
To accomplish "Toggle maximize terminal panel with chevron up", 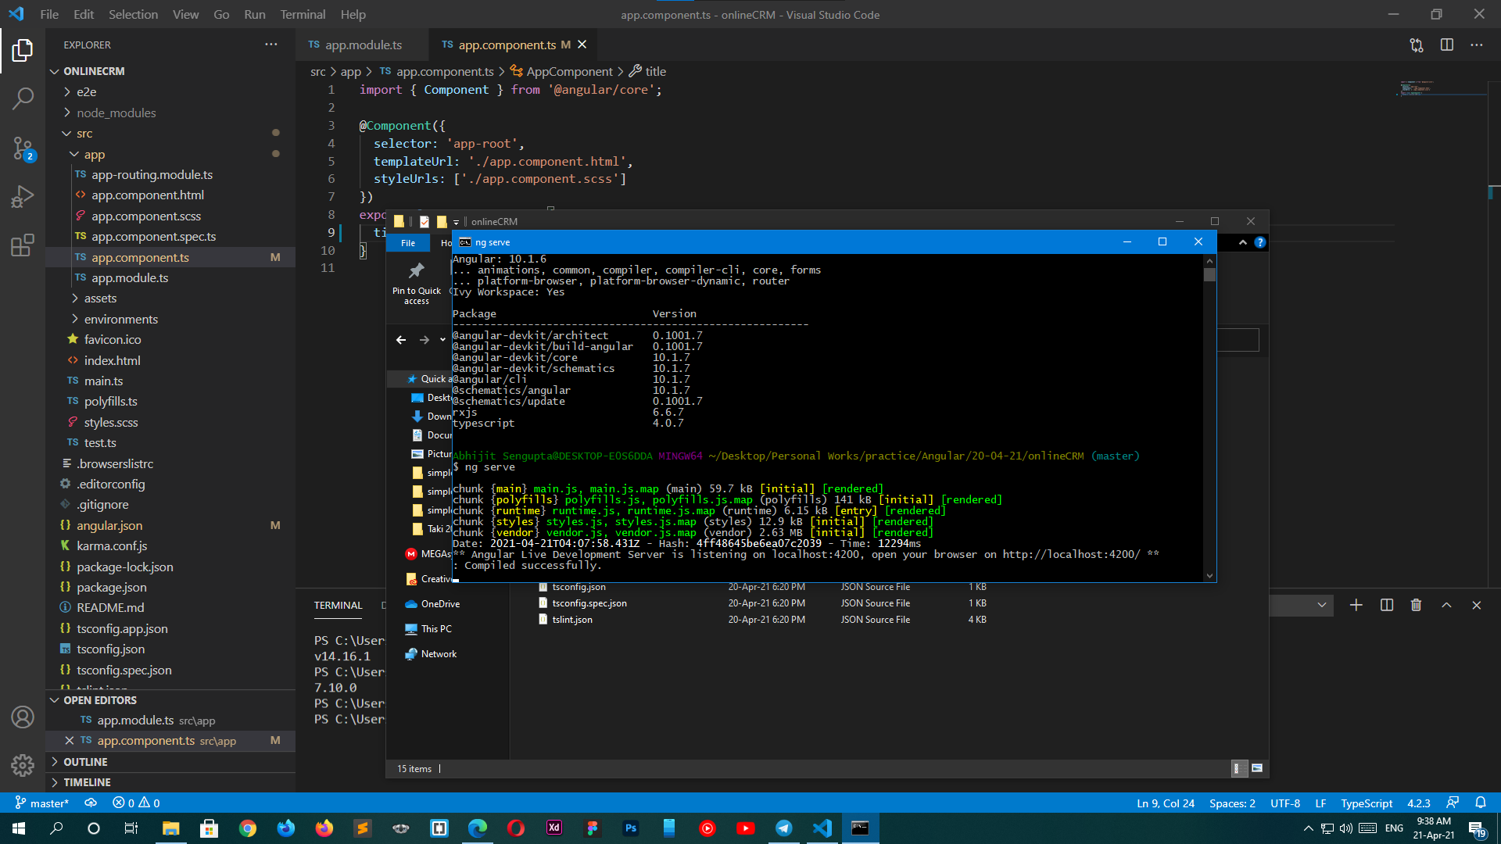I will tap(1446, 605).
